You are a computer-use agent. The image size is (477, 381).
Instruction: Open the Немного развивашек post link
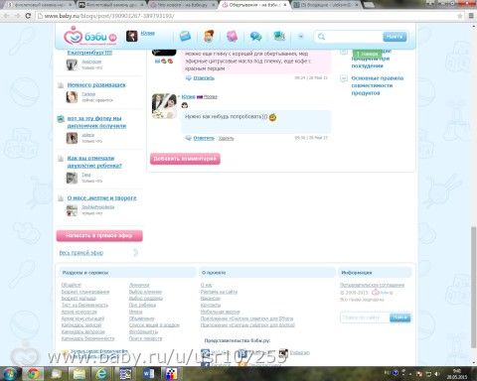click(x=96, y=85)
